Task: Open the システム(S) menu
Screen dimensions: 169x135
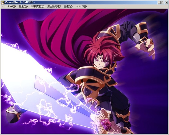Action: (x=9, y=6)
